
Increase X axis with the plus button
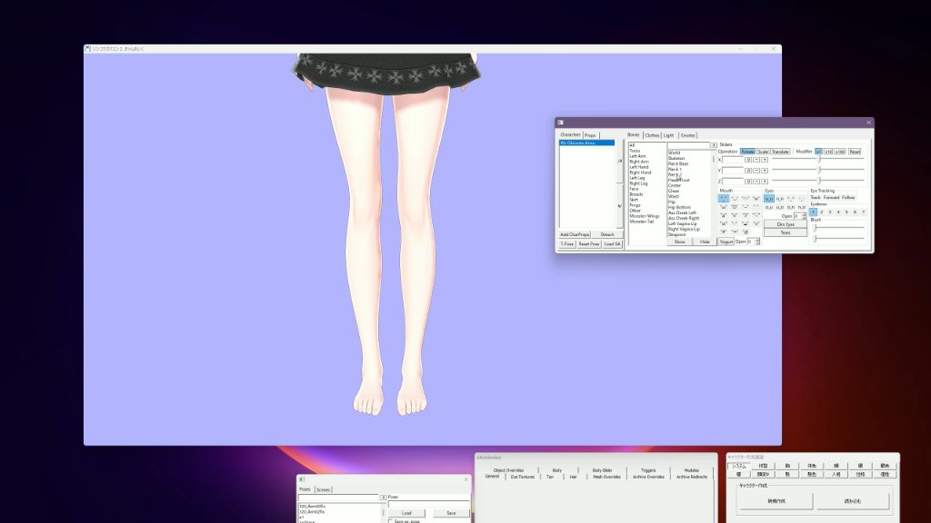tap(765, 160)
